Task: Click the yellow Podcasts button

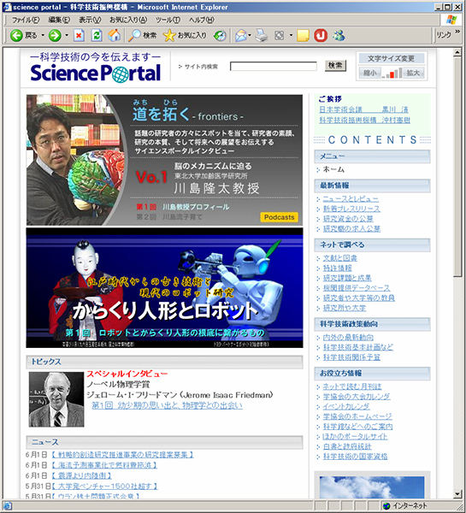Action: (279, 217)
